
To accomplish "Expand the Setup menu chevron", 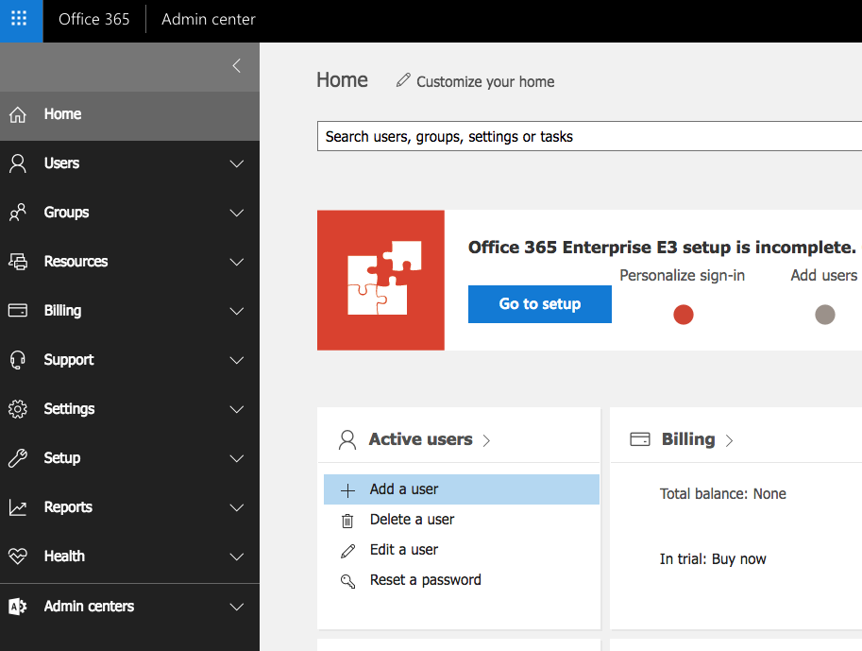I will [237, 458].
